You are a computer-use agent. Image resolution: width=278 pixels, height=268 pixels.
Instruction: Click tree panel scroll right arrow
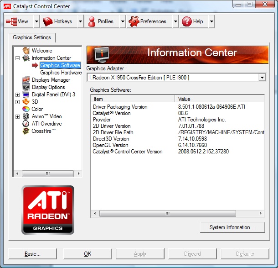(78, 173)
